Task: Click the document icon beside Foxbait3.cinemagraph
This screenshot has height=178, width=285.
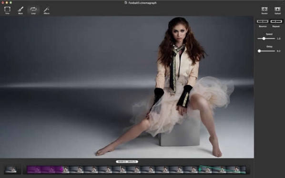Action: 126,2
